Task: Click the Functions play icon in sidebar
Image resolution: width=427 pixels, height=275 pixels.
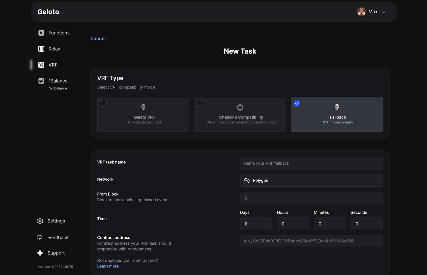Action: [41, 33]
